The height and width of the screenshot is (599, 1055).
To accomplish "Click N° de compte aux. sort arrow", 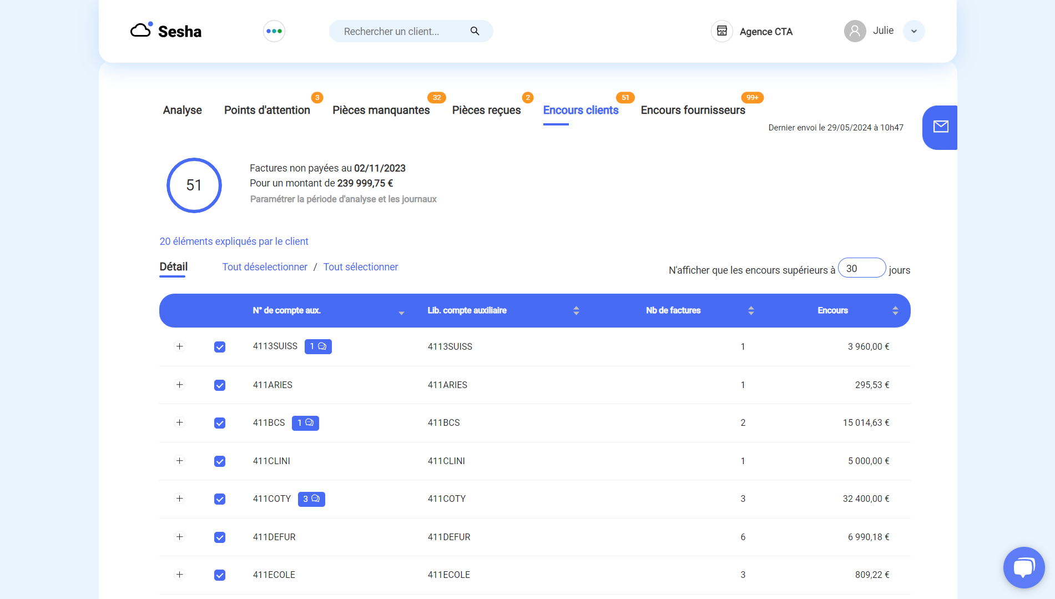I will (401, 313).
